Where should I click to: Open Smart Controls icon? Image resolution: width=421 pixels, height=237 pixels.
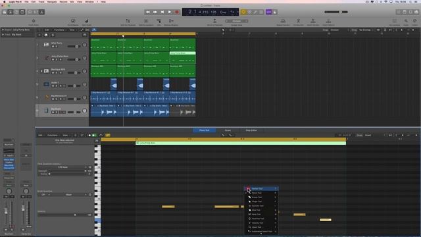[x=30, y=12]
